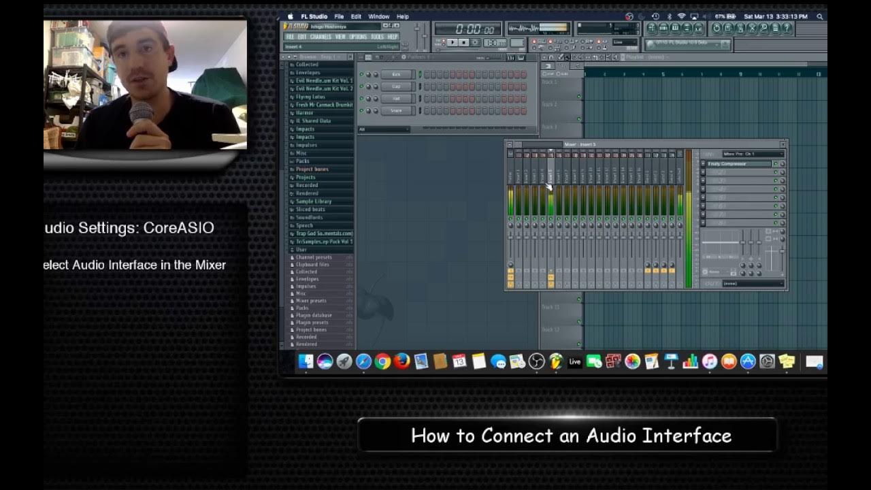The width and height of the screenshot is (871, 490).
Task: Open the Apple menu
Action: click(291, 16)
